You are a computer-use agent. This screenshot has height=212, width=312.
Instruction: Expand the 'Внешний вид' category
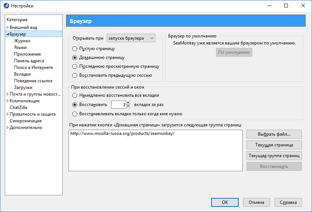click(x=7, y=27)
